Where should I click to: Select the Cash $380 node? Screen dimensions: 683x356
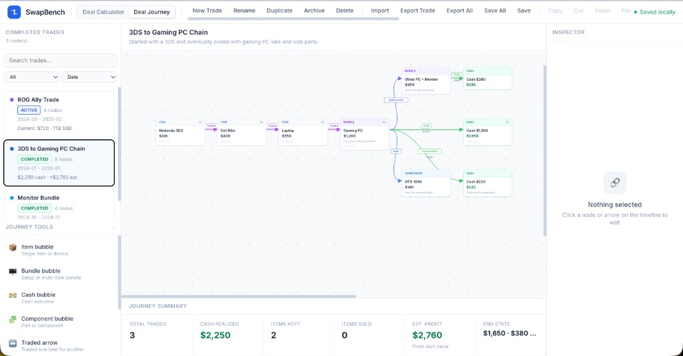(488, 79)
